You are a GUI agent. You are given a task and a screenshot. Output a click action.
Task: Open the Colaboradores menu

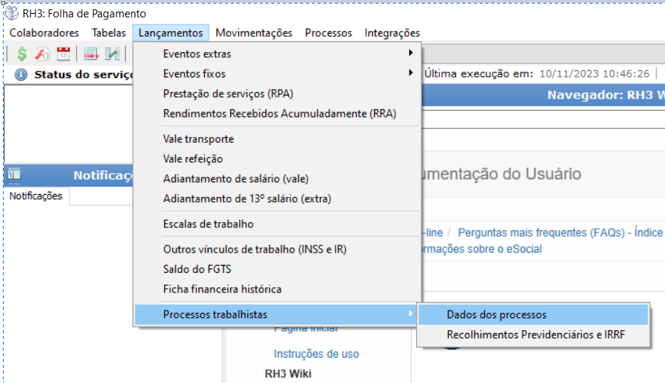tap(44, 33)
